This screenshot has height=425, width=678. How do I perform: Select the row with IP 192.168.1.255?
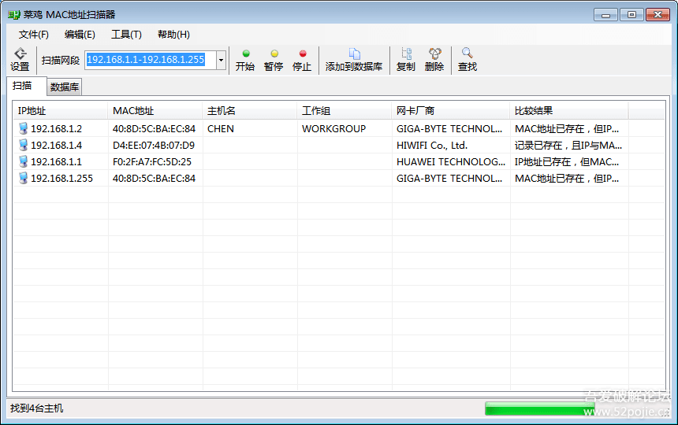[x=339, y=178]
